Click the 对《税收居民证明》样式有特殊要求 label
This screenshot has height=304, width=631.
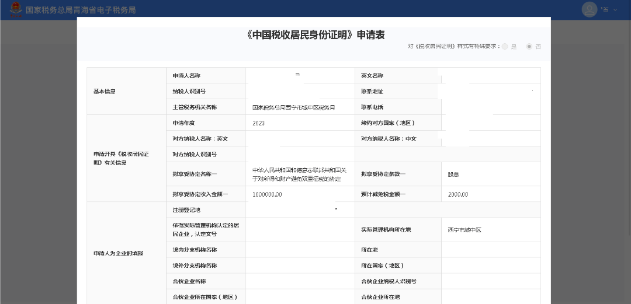point(453,47)
